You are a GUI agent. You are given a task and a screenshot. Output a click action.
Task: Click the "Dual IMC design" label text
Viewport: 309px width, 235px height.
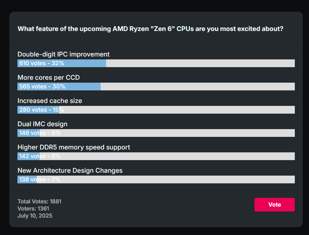[x=42, y=124]
